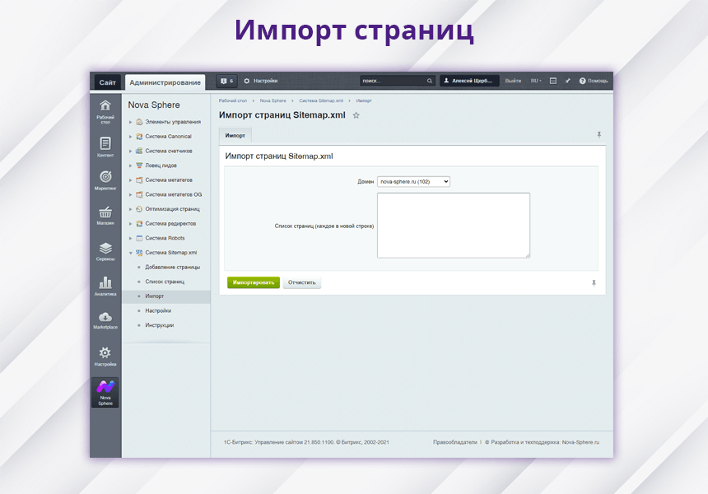Expand the Система Canonical tree node

pos(130,137)
